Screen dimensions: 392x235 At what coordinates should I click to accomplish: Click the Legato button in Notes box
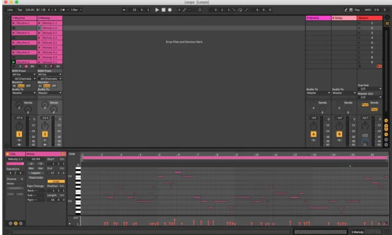(36, 173)
